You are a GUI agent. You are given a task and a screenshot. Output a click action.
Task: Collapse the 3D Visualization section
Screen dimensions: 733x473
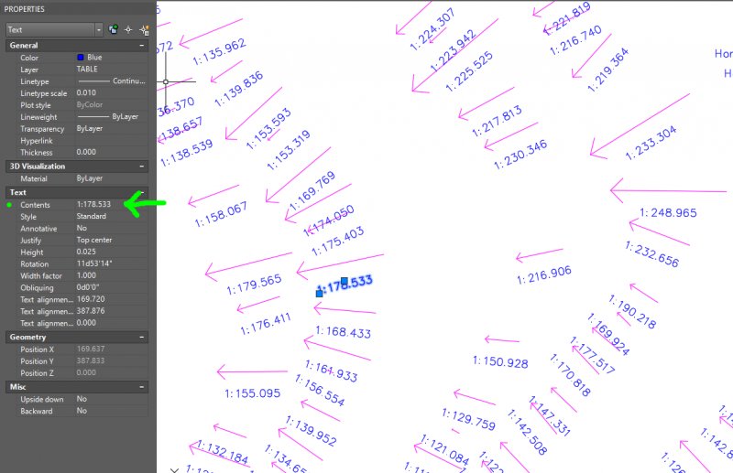click(142, 167)
